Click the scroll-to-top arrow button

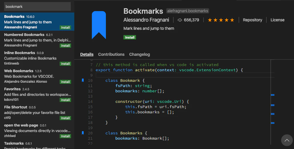click(287, 140)
